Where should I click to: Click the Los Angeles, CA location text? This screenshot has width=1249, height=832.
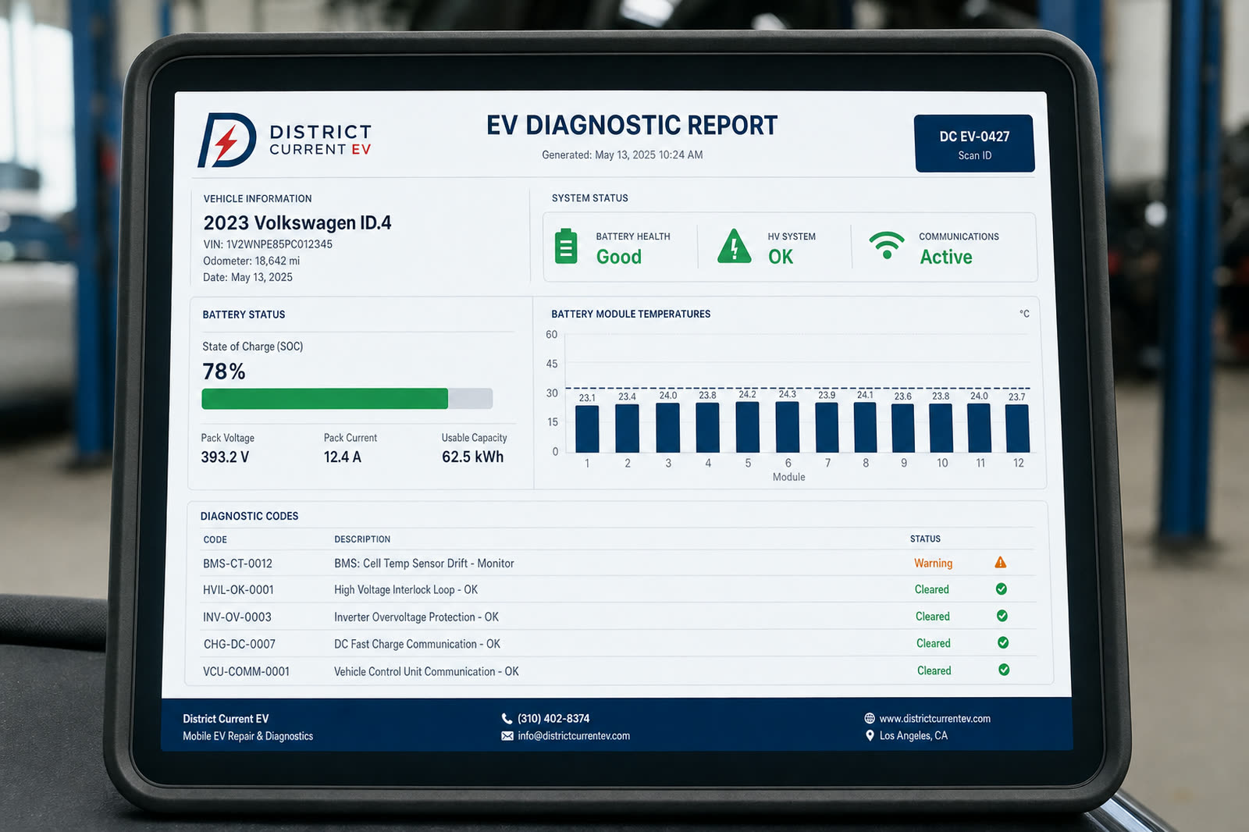coord(913,735)
